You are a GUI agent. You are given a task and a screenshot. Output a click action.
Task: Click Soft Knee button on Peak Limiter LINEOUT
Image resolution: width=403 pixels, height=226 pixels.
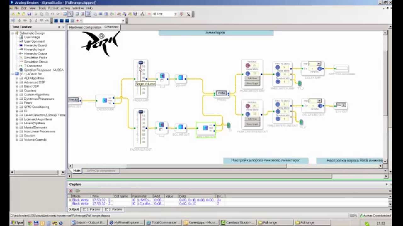[252, 119]
